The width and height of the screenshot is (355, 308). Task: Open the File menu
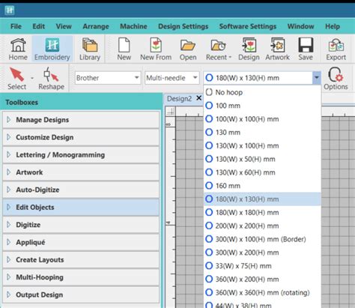tap(16, 26)
